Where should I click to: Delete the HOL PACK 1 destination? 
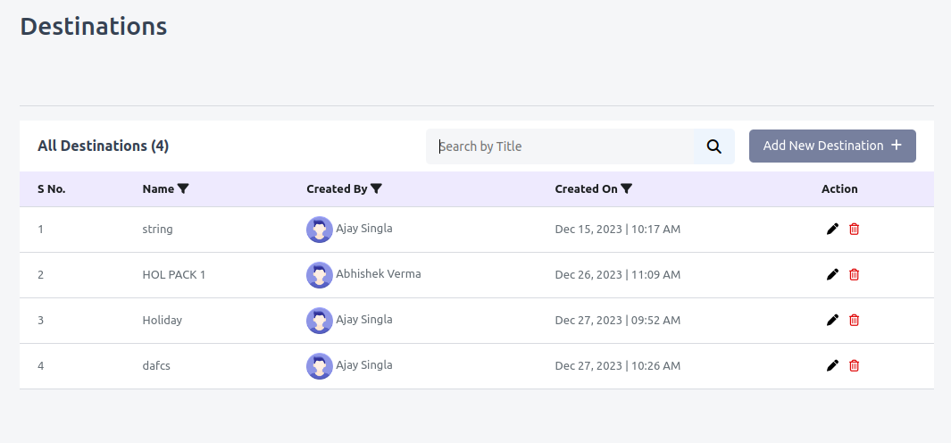(x=854, y=274)
